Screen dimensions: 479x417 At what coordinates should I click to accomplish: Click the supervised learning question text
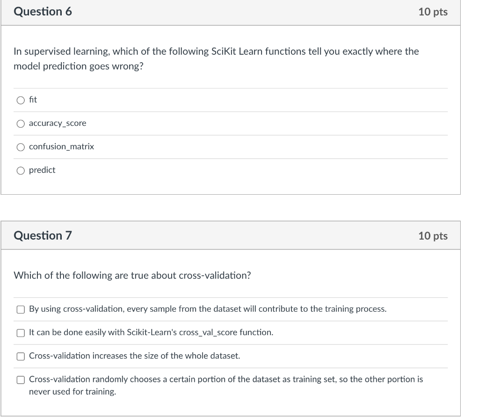(216, 59)
